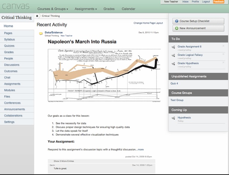Viewport: 229px width, 175px height.
Task: Click the grading icon beside Grade Hypothesis
Action: click(173, 64)
